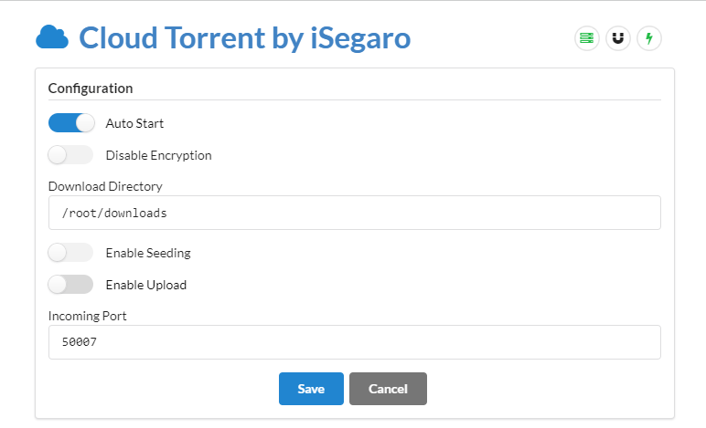Click the 'Enable Seeding' text label
The width and height of the screenshot is (706, 428).
(x=148, y=253)
